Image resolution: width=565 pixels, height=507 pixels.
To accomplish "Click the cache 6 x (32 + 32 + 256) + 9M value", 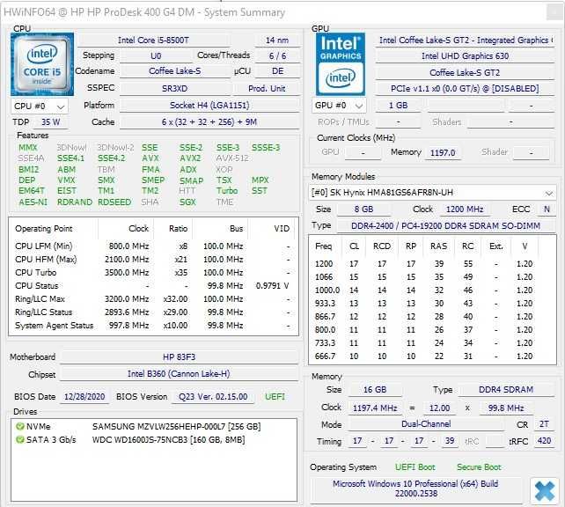I will tap(209, 122).
